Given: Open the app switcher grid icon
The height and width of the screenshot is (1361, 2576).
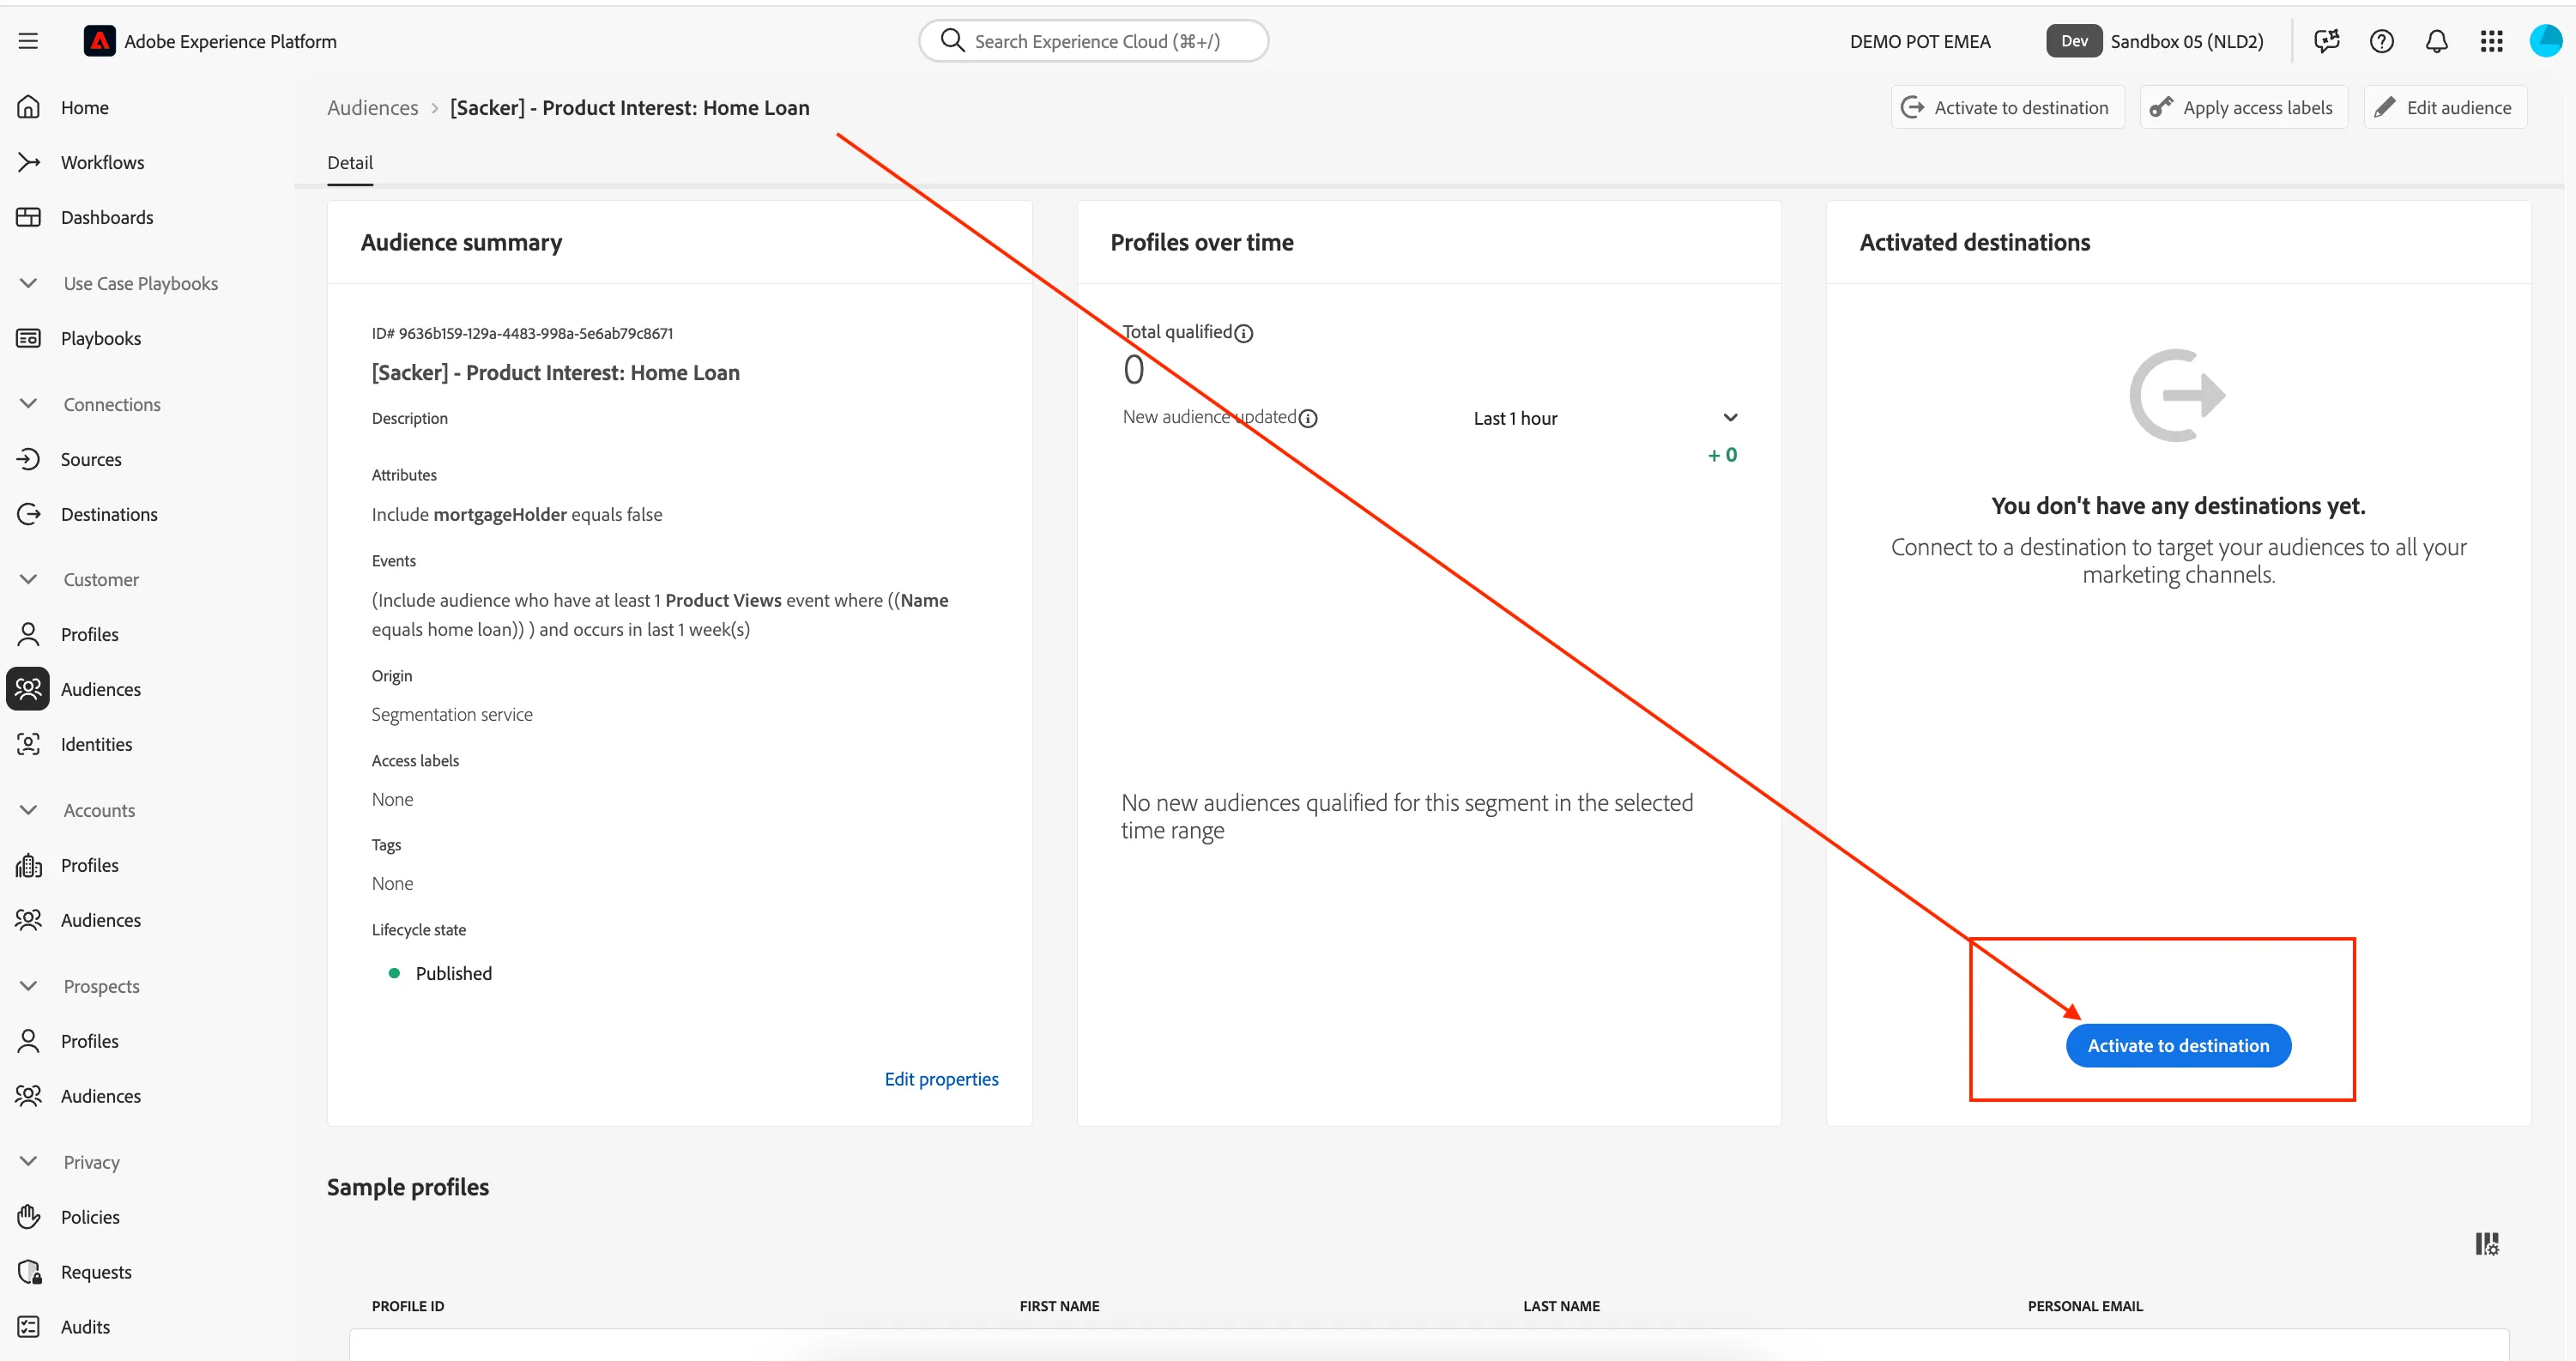Looking at the screenshot, I should tap(2492, 41).
